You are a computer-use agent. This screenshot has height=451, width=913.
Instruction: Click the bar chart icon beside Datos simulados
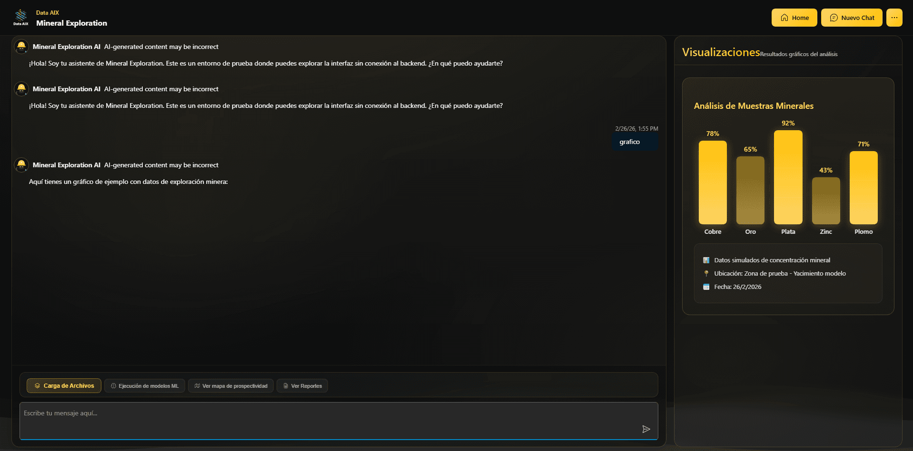coord(706,260)
